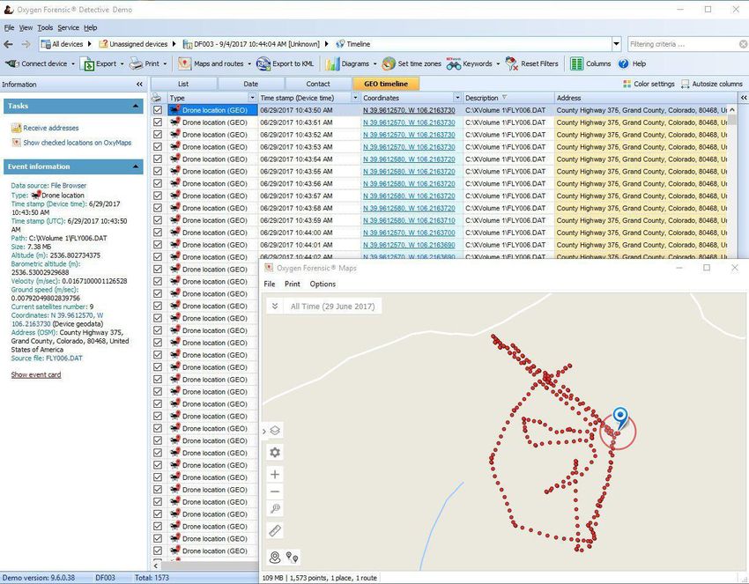Image resolution: width=749 pixels, height=584 pixels.
Task: Open Keywords binoculars tool
Action: [x=469, y=63]
